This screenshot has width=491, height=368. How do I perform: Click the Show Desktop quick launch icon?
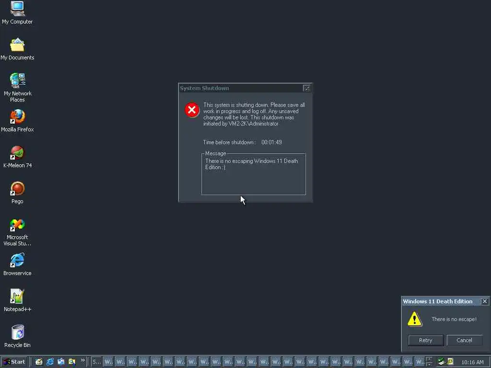39,362
